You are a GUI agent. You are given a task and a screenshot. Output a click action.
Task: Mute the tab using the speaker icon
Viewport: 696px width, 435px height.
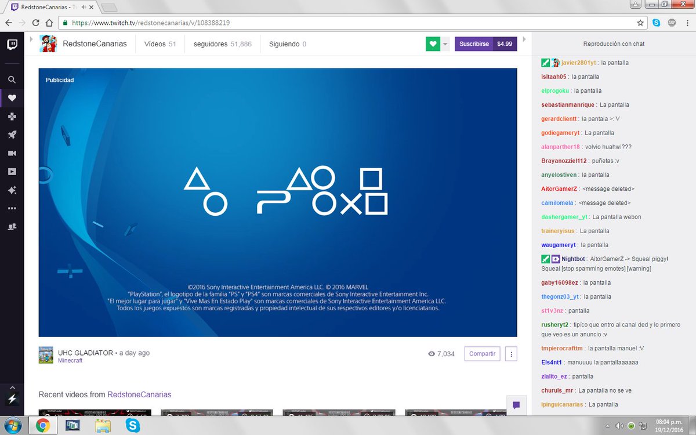pos(85,8)
